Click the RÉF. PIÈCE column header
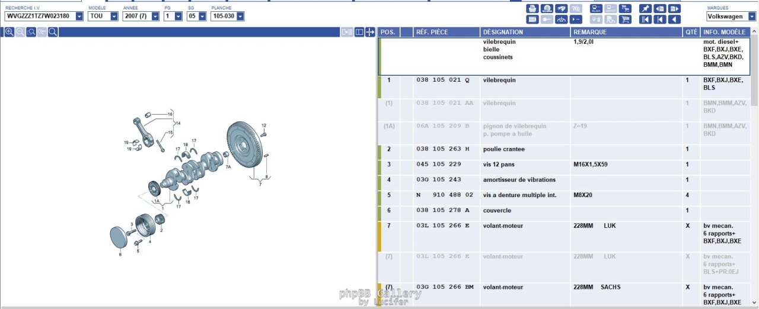 click(445, 32)
